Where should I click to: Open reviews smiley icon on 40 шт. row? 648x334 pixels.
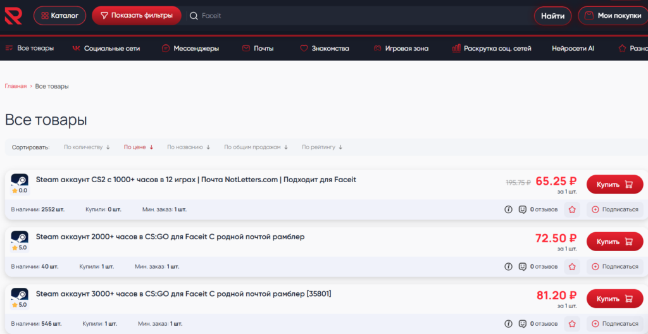pos(522,266)
